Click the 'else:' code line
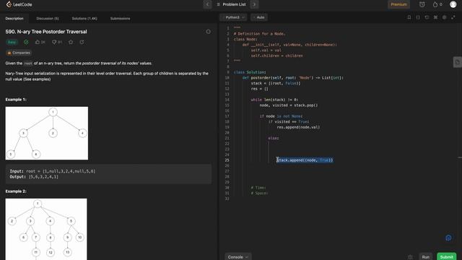This screenshot has width=462, height=260. (x=274, y=138)
